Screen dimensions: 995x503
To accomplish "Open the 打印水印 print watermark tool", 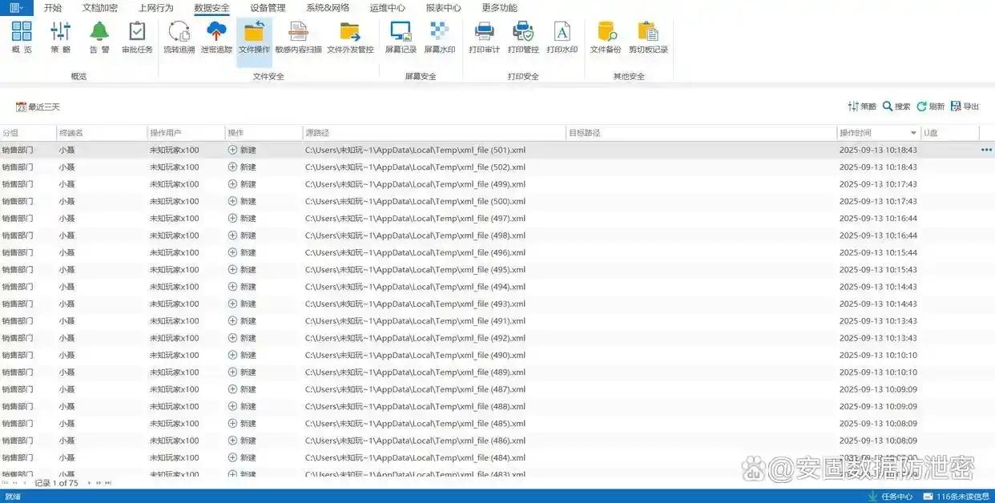I will (562, 38).
